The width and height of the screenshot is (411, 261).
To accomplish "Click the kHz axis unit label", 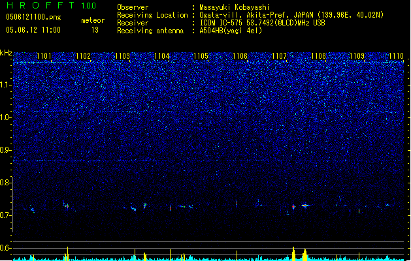I will tap(6, 53).
